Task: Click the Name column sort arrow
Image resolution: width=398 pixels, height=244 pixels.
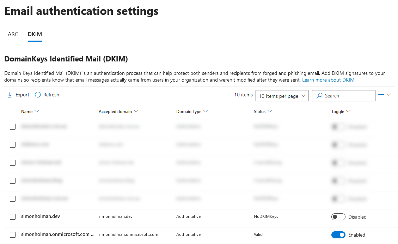Action: (x=37, y=111)
